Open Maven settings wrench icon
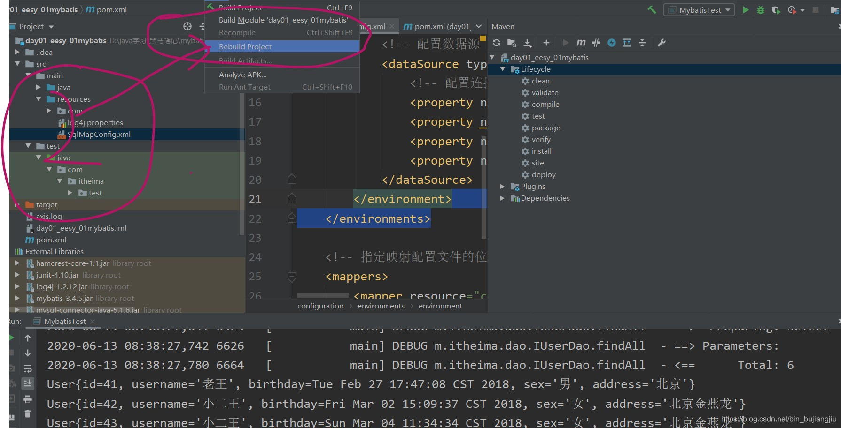Screen dimensions: 841x428 [662, 43]
